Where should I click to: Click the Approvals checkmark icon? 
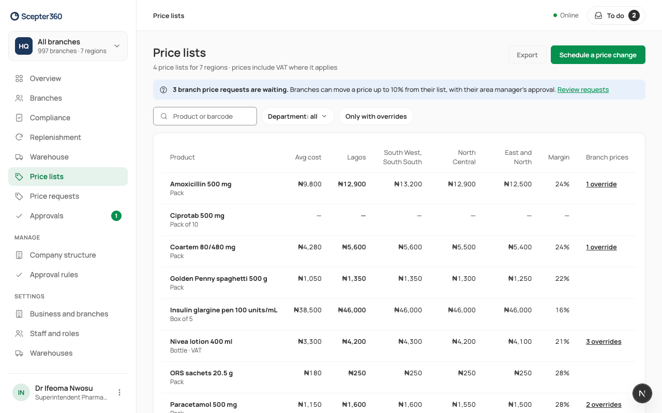tap(19, 216)
